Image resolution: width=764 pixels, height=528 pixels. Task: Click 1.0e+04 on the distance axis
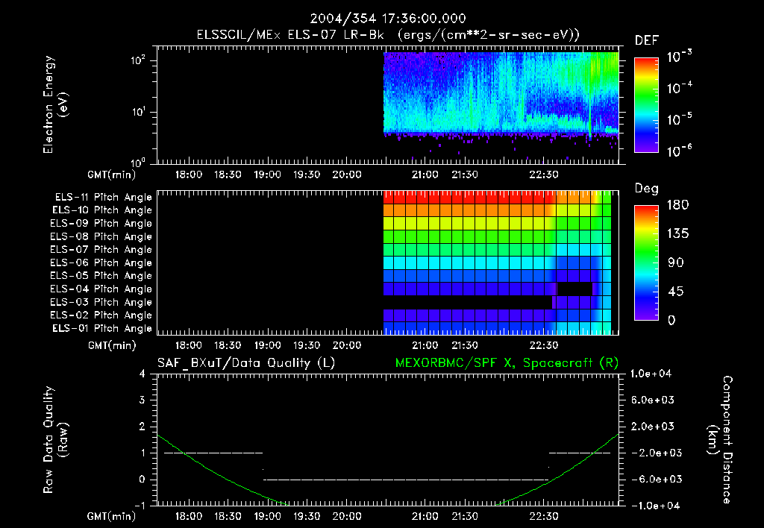pos(651,374)
